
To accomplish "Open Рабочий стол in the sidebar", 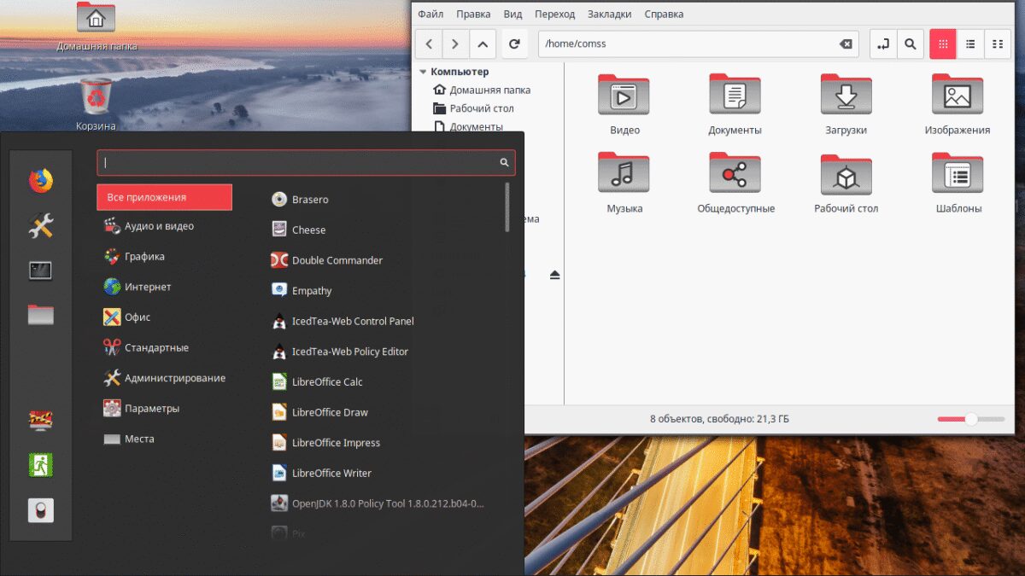I will coord(481,108).
